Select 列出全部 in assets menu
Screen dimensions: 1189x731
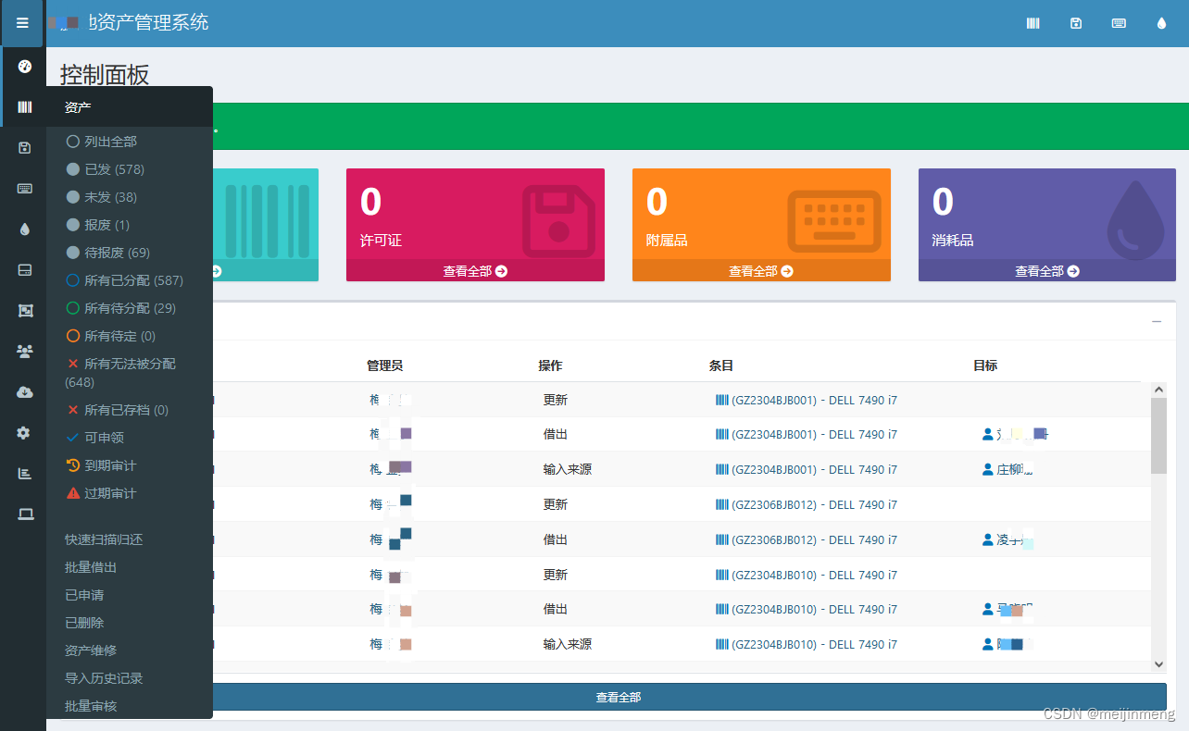pos(102,142)
